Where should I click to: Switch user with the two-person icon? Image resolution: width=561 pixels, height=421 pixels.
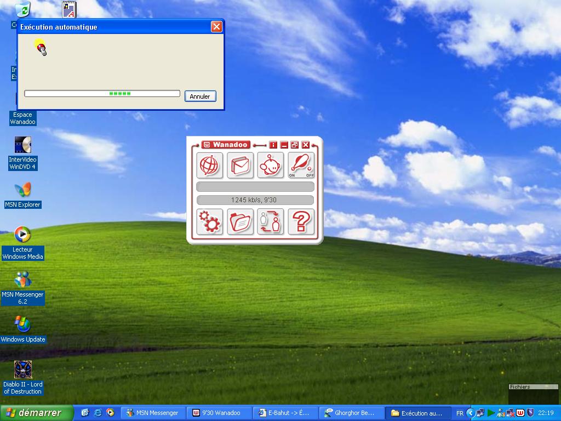tap(271, 221)
